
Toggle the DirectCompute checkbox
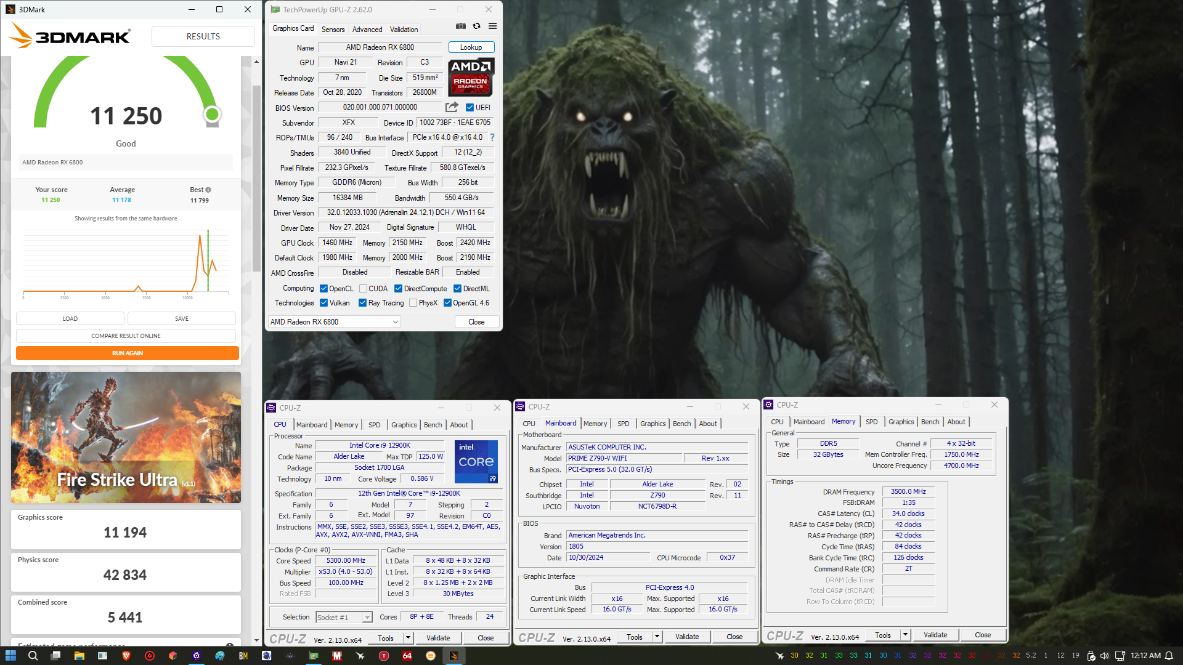(x=399, y=289)
